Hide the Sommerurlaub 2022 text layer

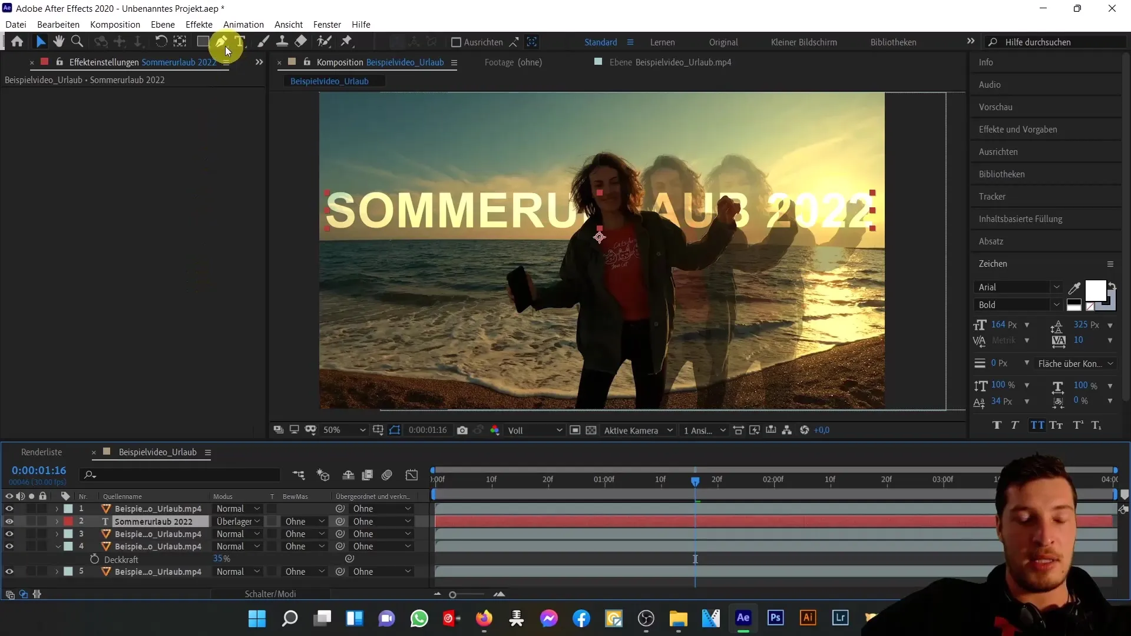[9, 522]
